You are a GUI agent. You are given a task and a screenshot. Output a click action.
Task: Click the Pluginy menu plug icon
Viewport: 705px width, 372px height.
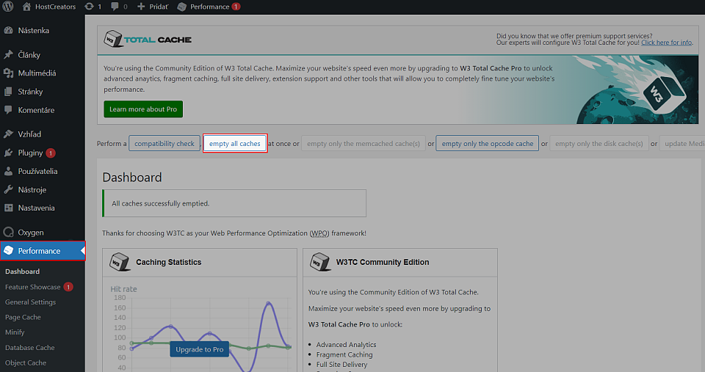(8, 153)
